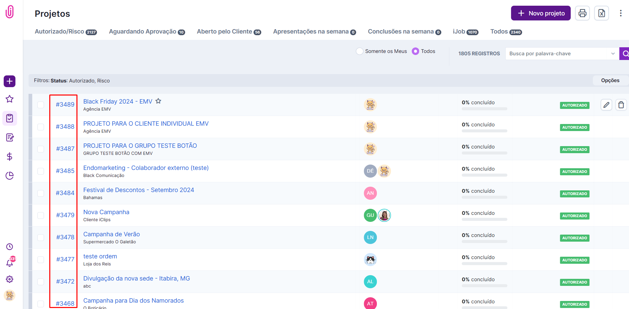Open the three-dot overflow menu
Viewport: 629px width, 309px height.
tap(620, 13)
